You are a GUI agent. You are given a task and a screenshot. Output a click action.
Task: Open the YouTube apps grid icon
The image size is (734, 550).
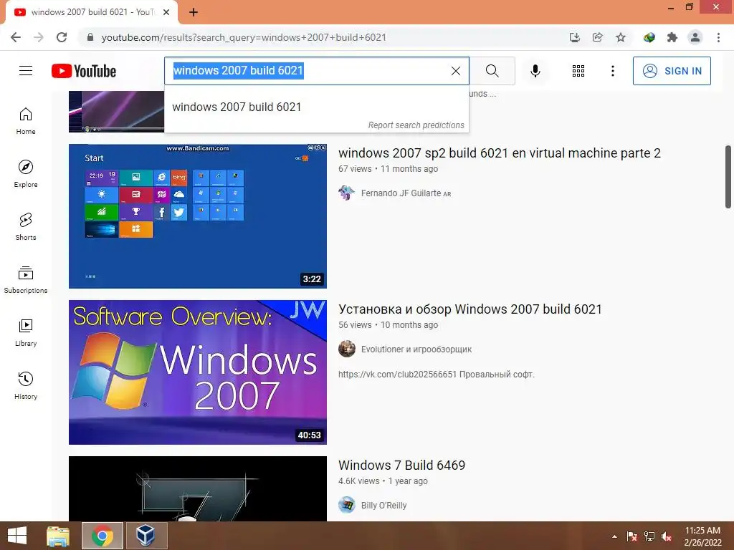(x=578, y=71)
